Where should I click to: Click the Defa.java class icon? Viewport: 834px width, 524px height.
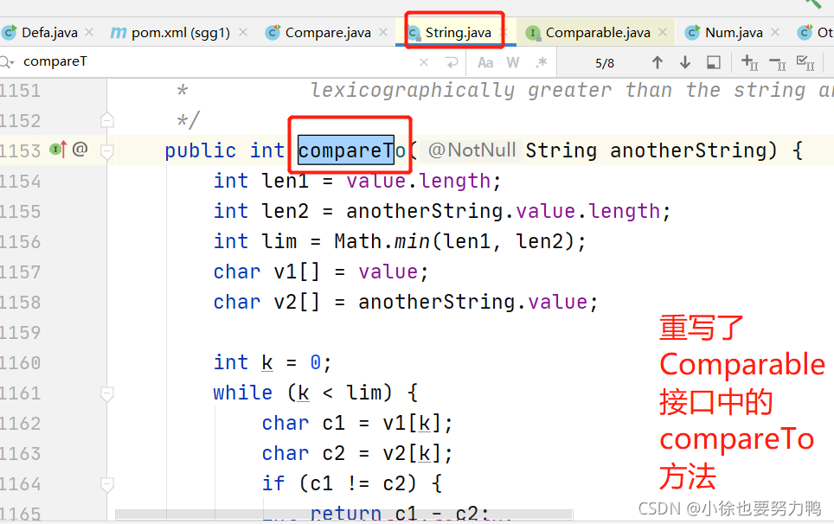(x=9, y=33)
